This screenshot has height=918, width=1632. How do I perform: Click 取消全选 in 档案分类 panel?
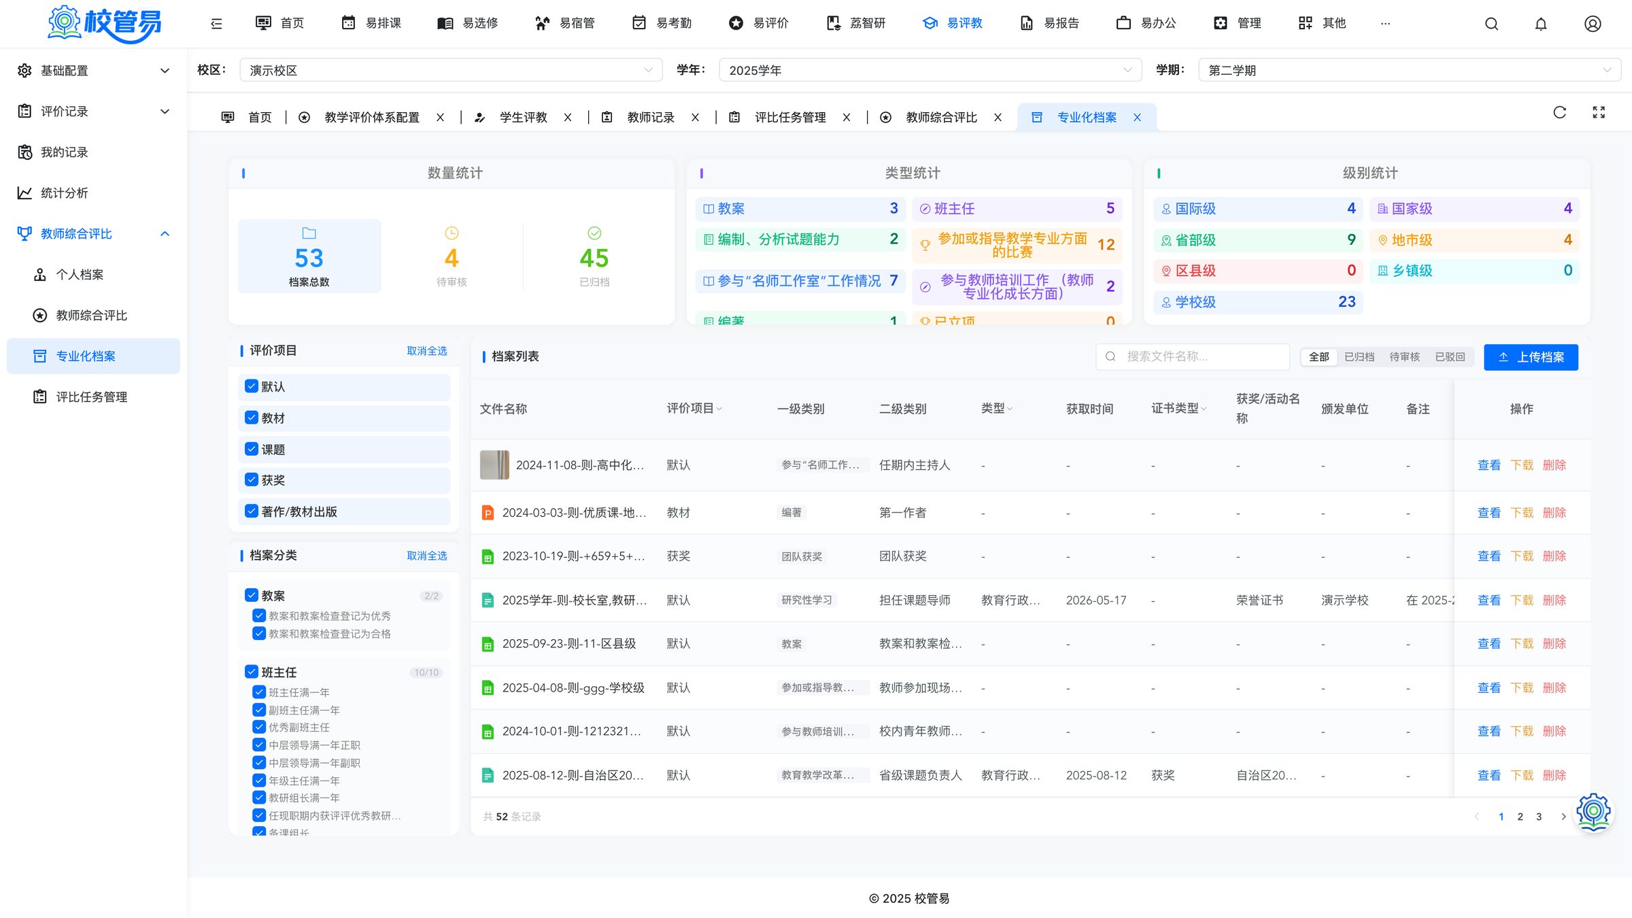pyautogui.click(x=427, y=556)
